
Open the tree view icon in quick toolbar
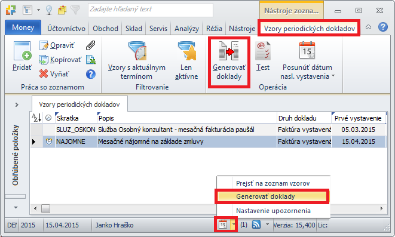(x=27, y=10)
